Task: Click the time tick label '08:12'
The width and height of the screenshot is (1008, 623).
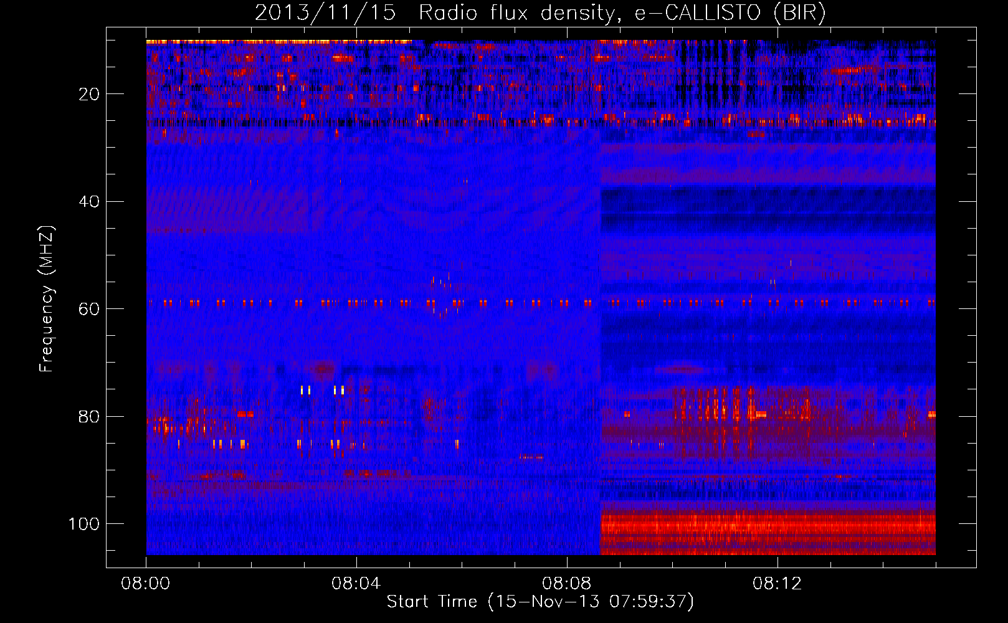Action: tap(777, 584)
